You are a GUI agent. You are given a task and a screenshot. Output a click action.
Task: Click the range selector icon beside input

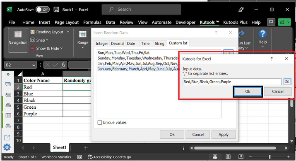coord(287,82)
